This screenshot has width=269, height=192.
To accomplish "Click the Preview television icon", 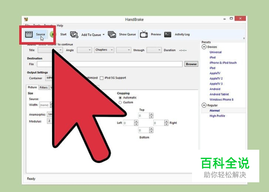I will [x=144, y=34].
